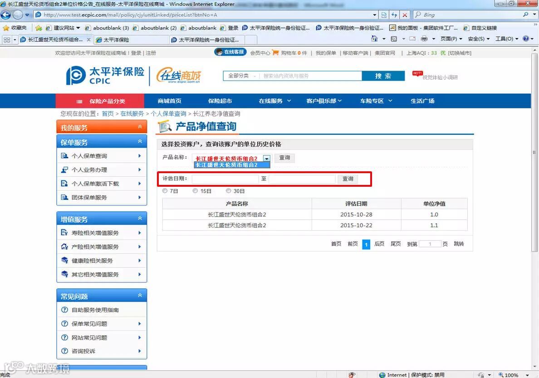Open the IE help question mark icon

click(x=525, y=39)
